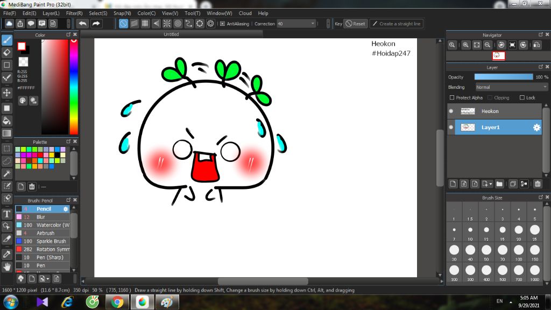Select the Hand tool

click(6, 267)
